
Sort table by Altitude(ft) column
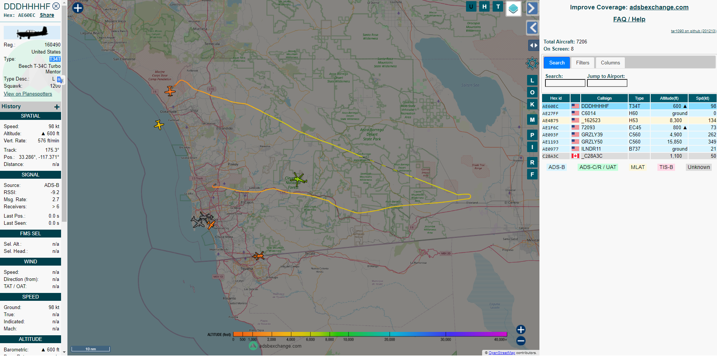click(x=669, y=98)
